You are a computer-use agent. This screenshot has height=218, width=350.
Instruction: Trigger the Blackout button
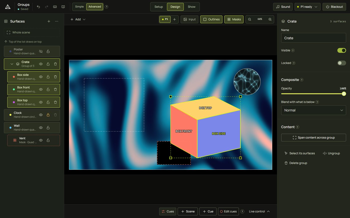click(334, 7)
